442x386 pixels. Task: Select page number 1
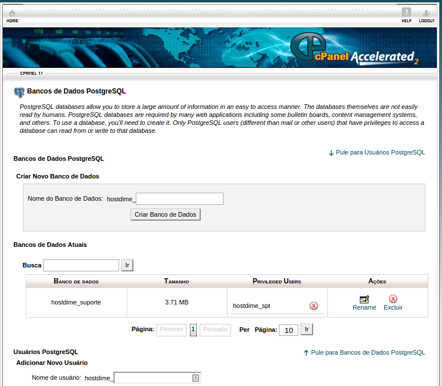pyautogui.click(x=193, y=330)
